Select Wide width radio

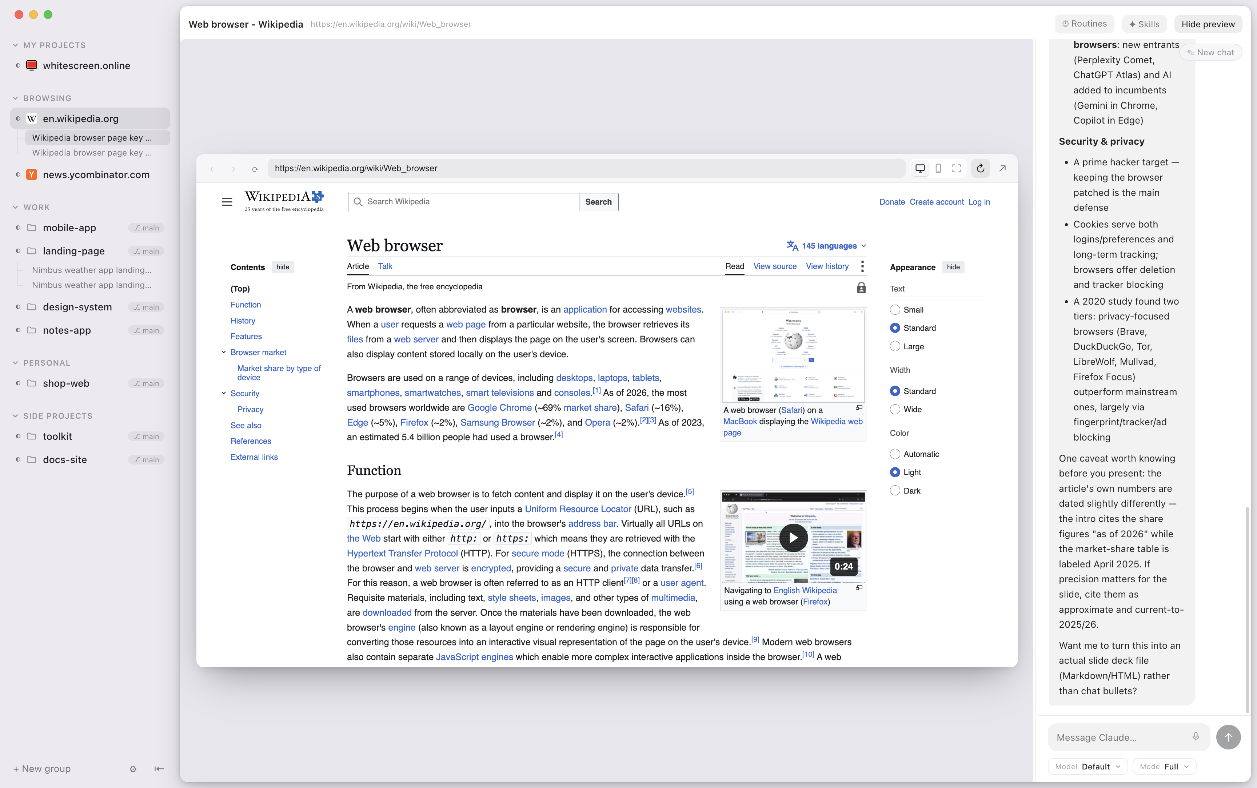[x=895, y=409]
